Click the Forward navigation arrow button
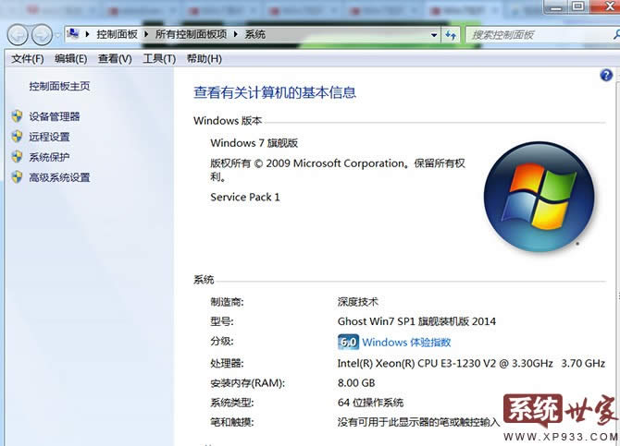This screenshot has height=446, width=620. [x=42, y=35]
